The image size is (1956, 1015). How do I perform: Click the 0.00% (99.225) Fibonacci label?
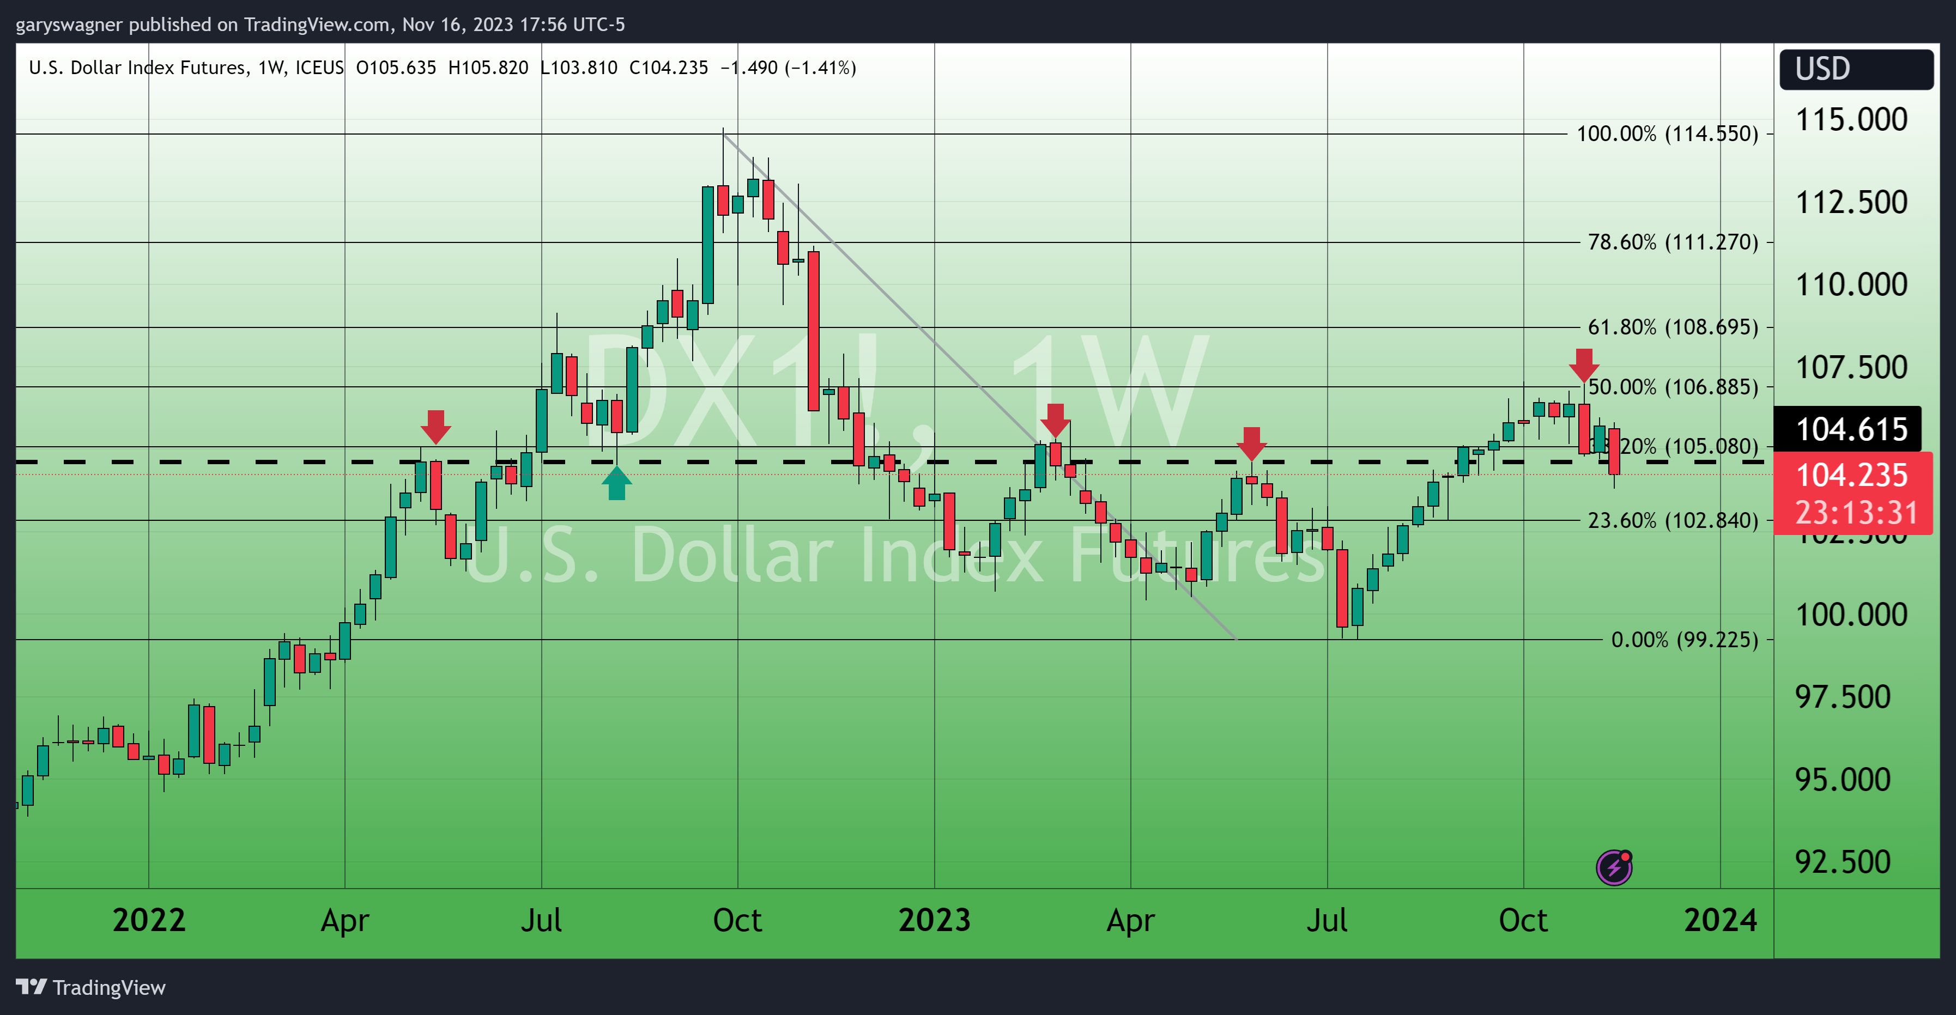tap(1684, 640)
